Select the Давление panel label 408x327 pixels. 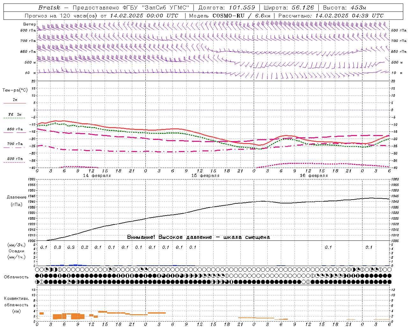(x=17, y=197)
